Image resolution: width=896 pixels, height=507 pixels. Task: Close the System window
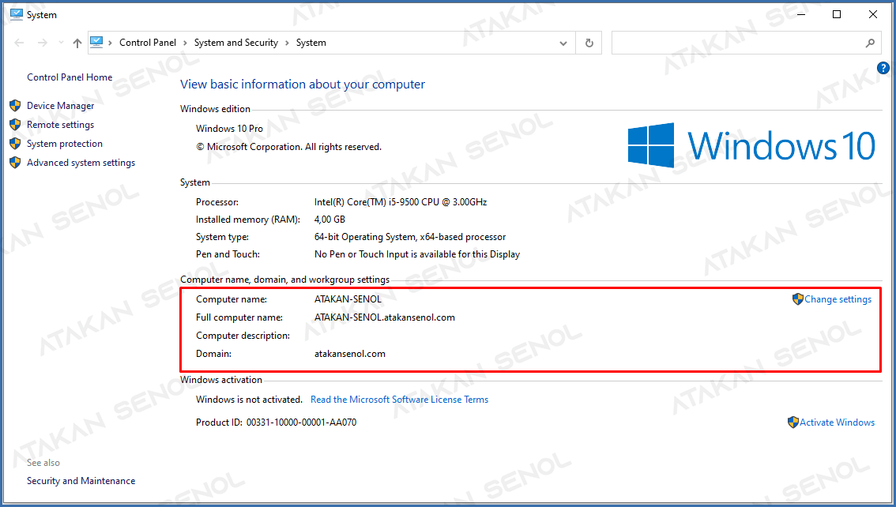(872, 14)
